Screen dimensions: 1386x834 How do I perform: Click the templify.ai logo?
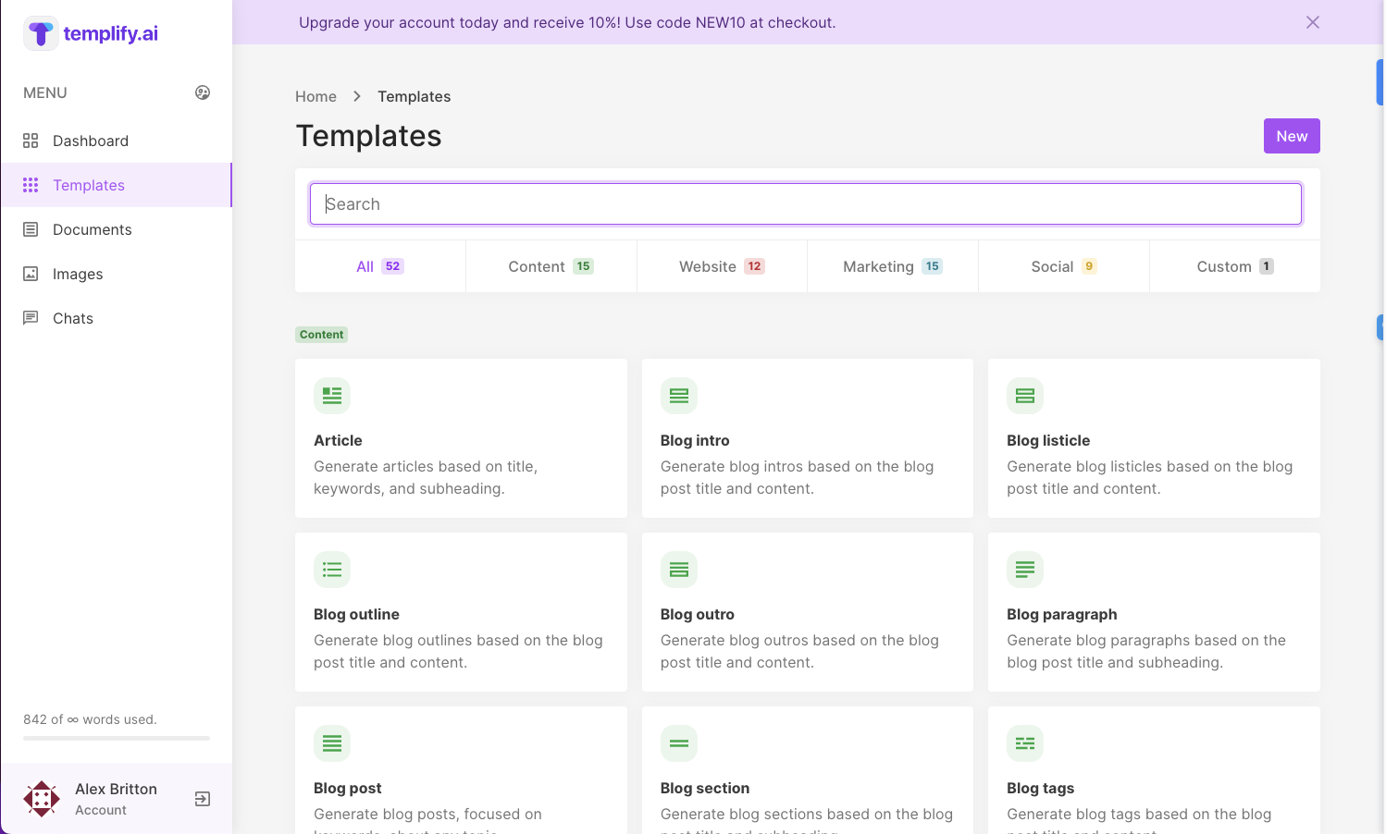pos(90,33)
